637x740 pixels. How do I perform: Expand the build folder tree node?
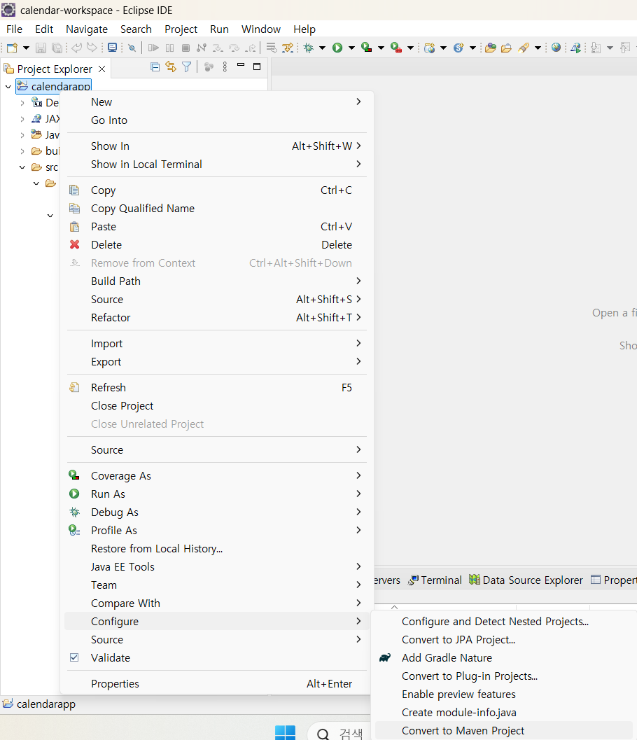click(x=22, y=151)
